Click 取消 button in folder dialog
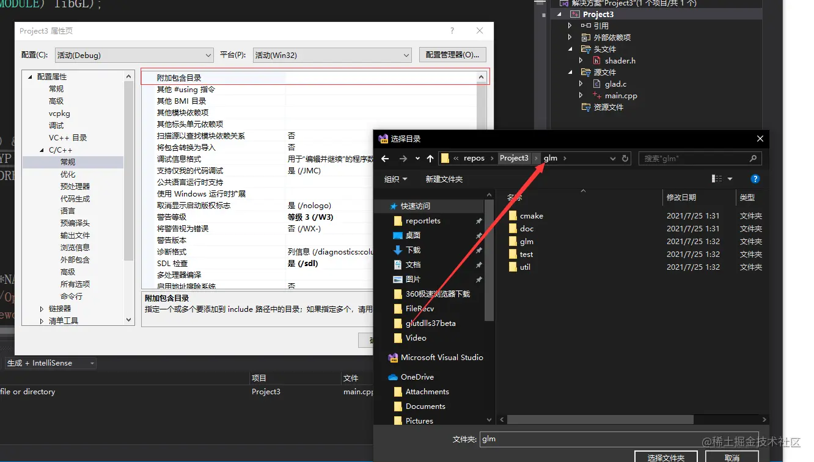Screen dimensions: 814x462 (x=732, y=457)
